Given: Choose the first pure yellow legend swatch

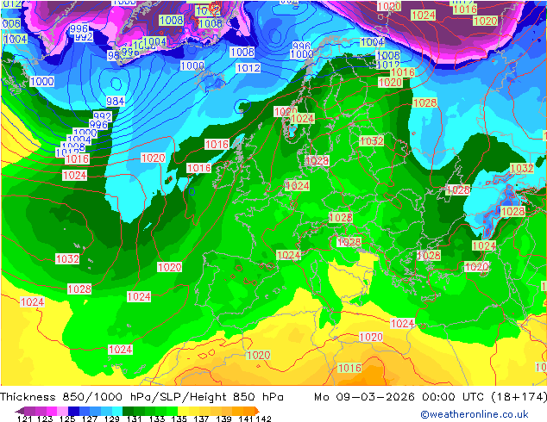Looking at the screenshot, I should 183,411.
